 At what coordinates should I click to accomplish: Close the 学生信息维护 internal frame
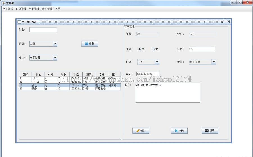coord(228,21)
